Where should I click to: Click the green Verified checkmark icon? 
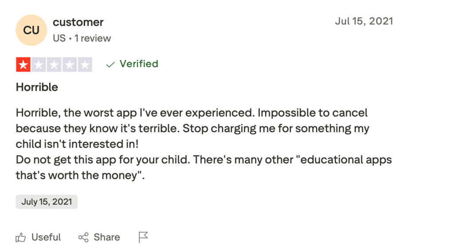click(110, 65)
